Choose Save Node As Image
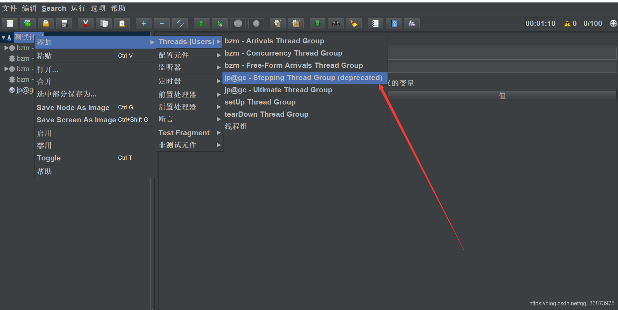 [x=95, y=107]
